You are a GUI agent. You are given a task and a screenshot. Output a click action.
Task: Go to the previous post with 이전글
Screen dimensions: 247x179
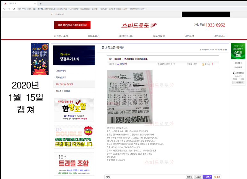click(190, 177)
